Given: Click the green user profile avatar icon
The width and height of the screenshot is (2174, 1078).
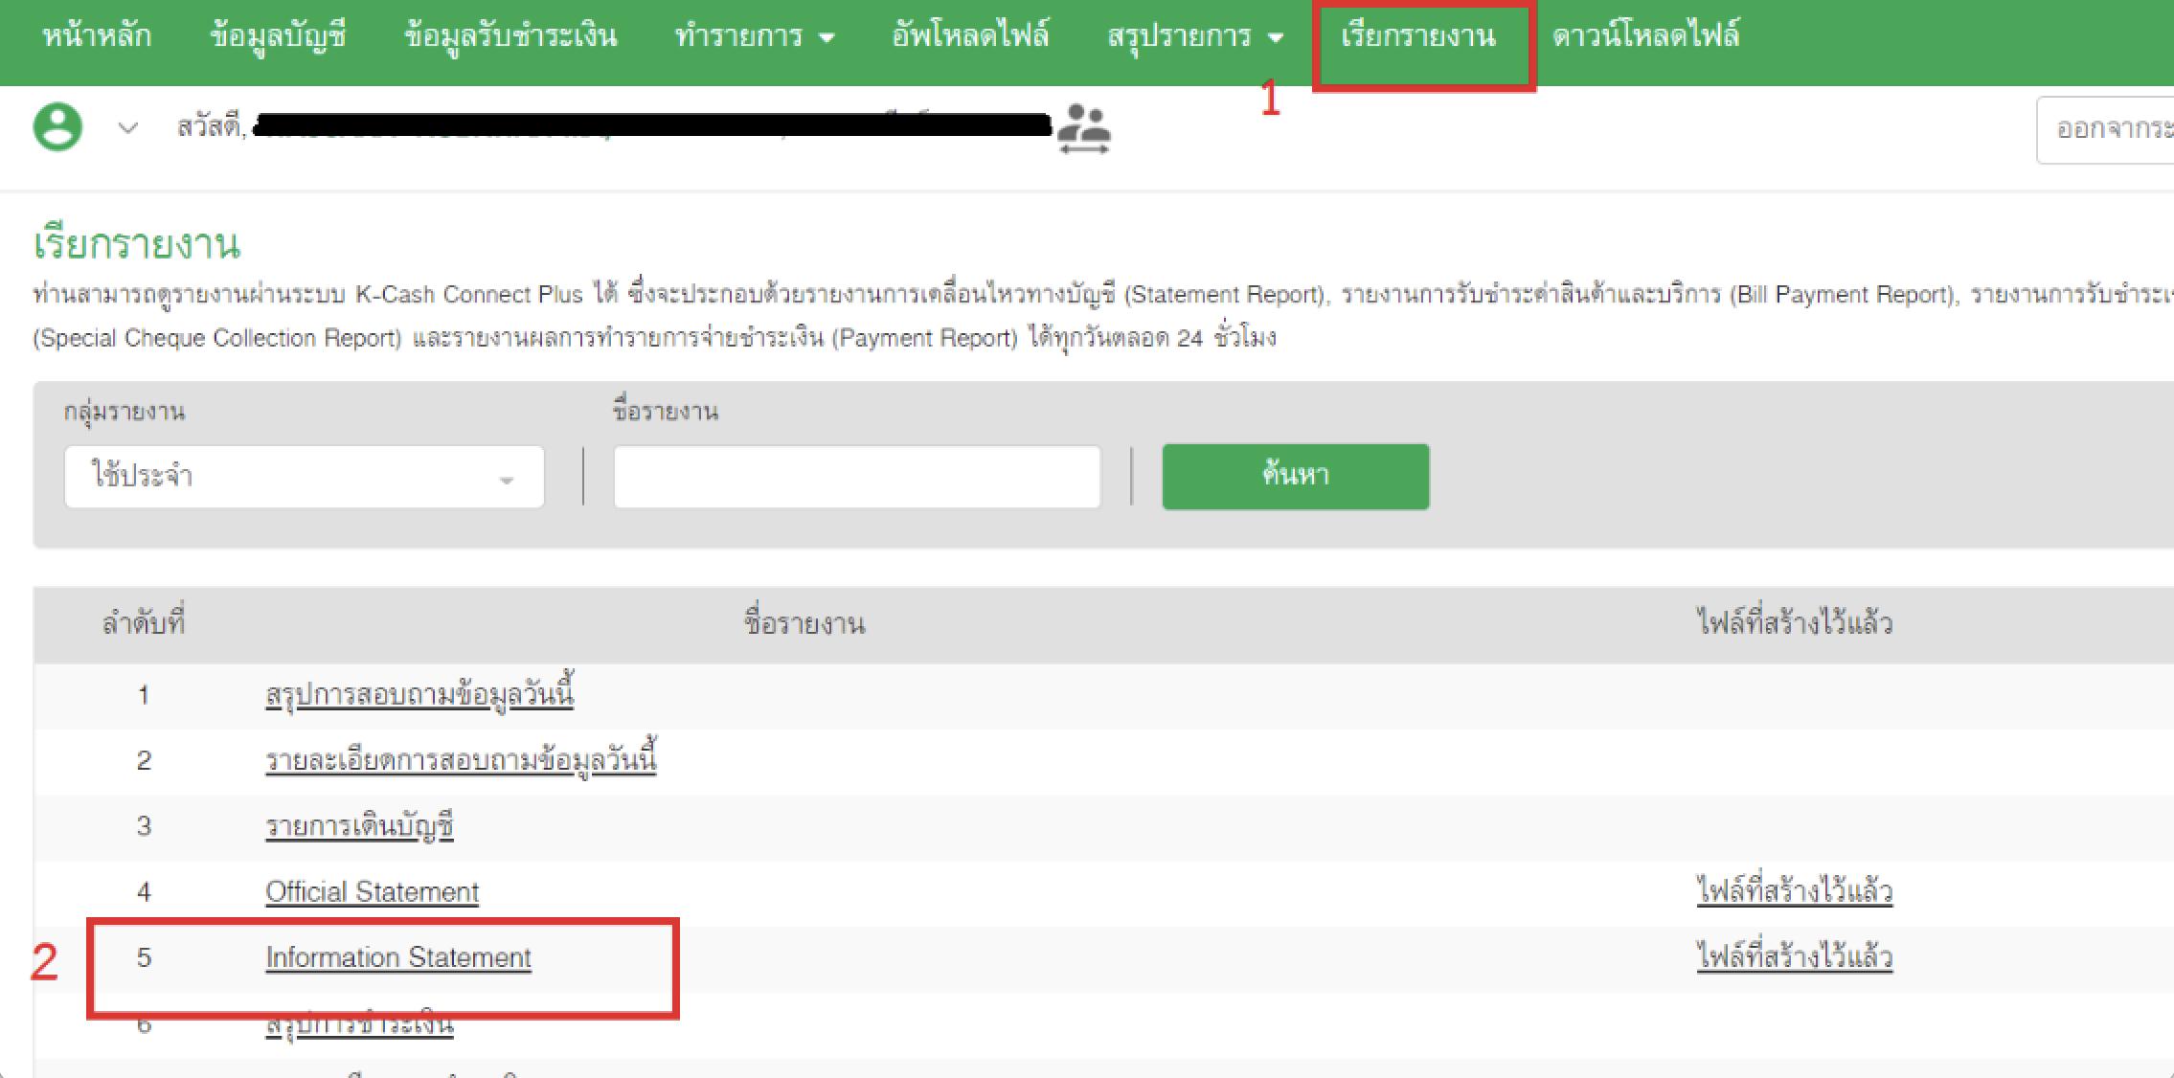Looking at the screenshot, I should [x=57, y=127].
